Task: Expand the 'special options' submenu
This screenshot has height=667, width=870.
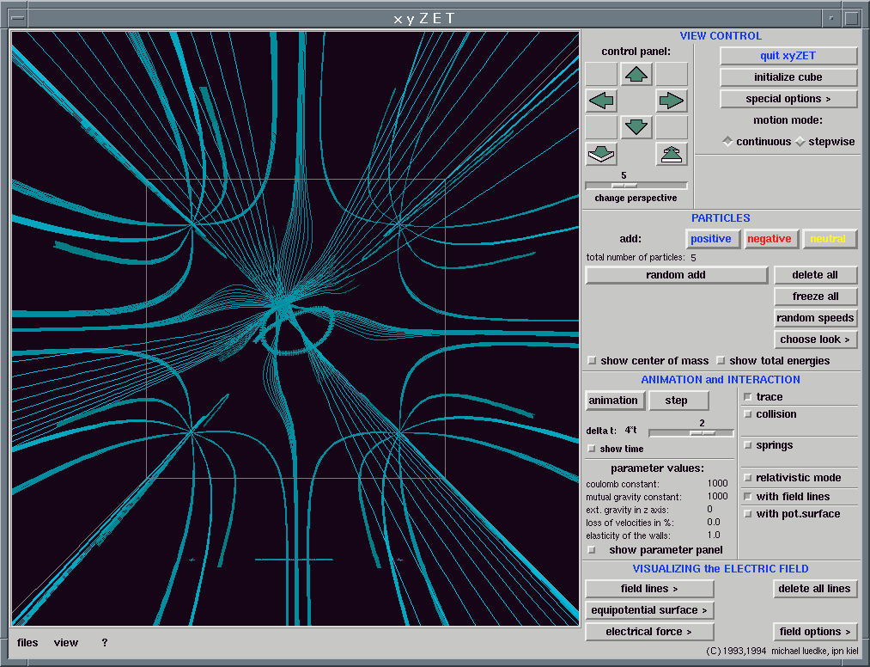Action: coord(788,99)
